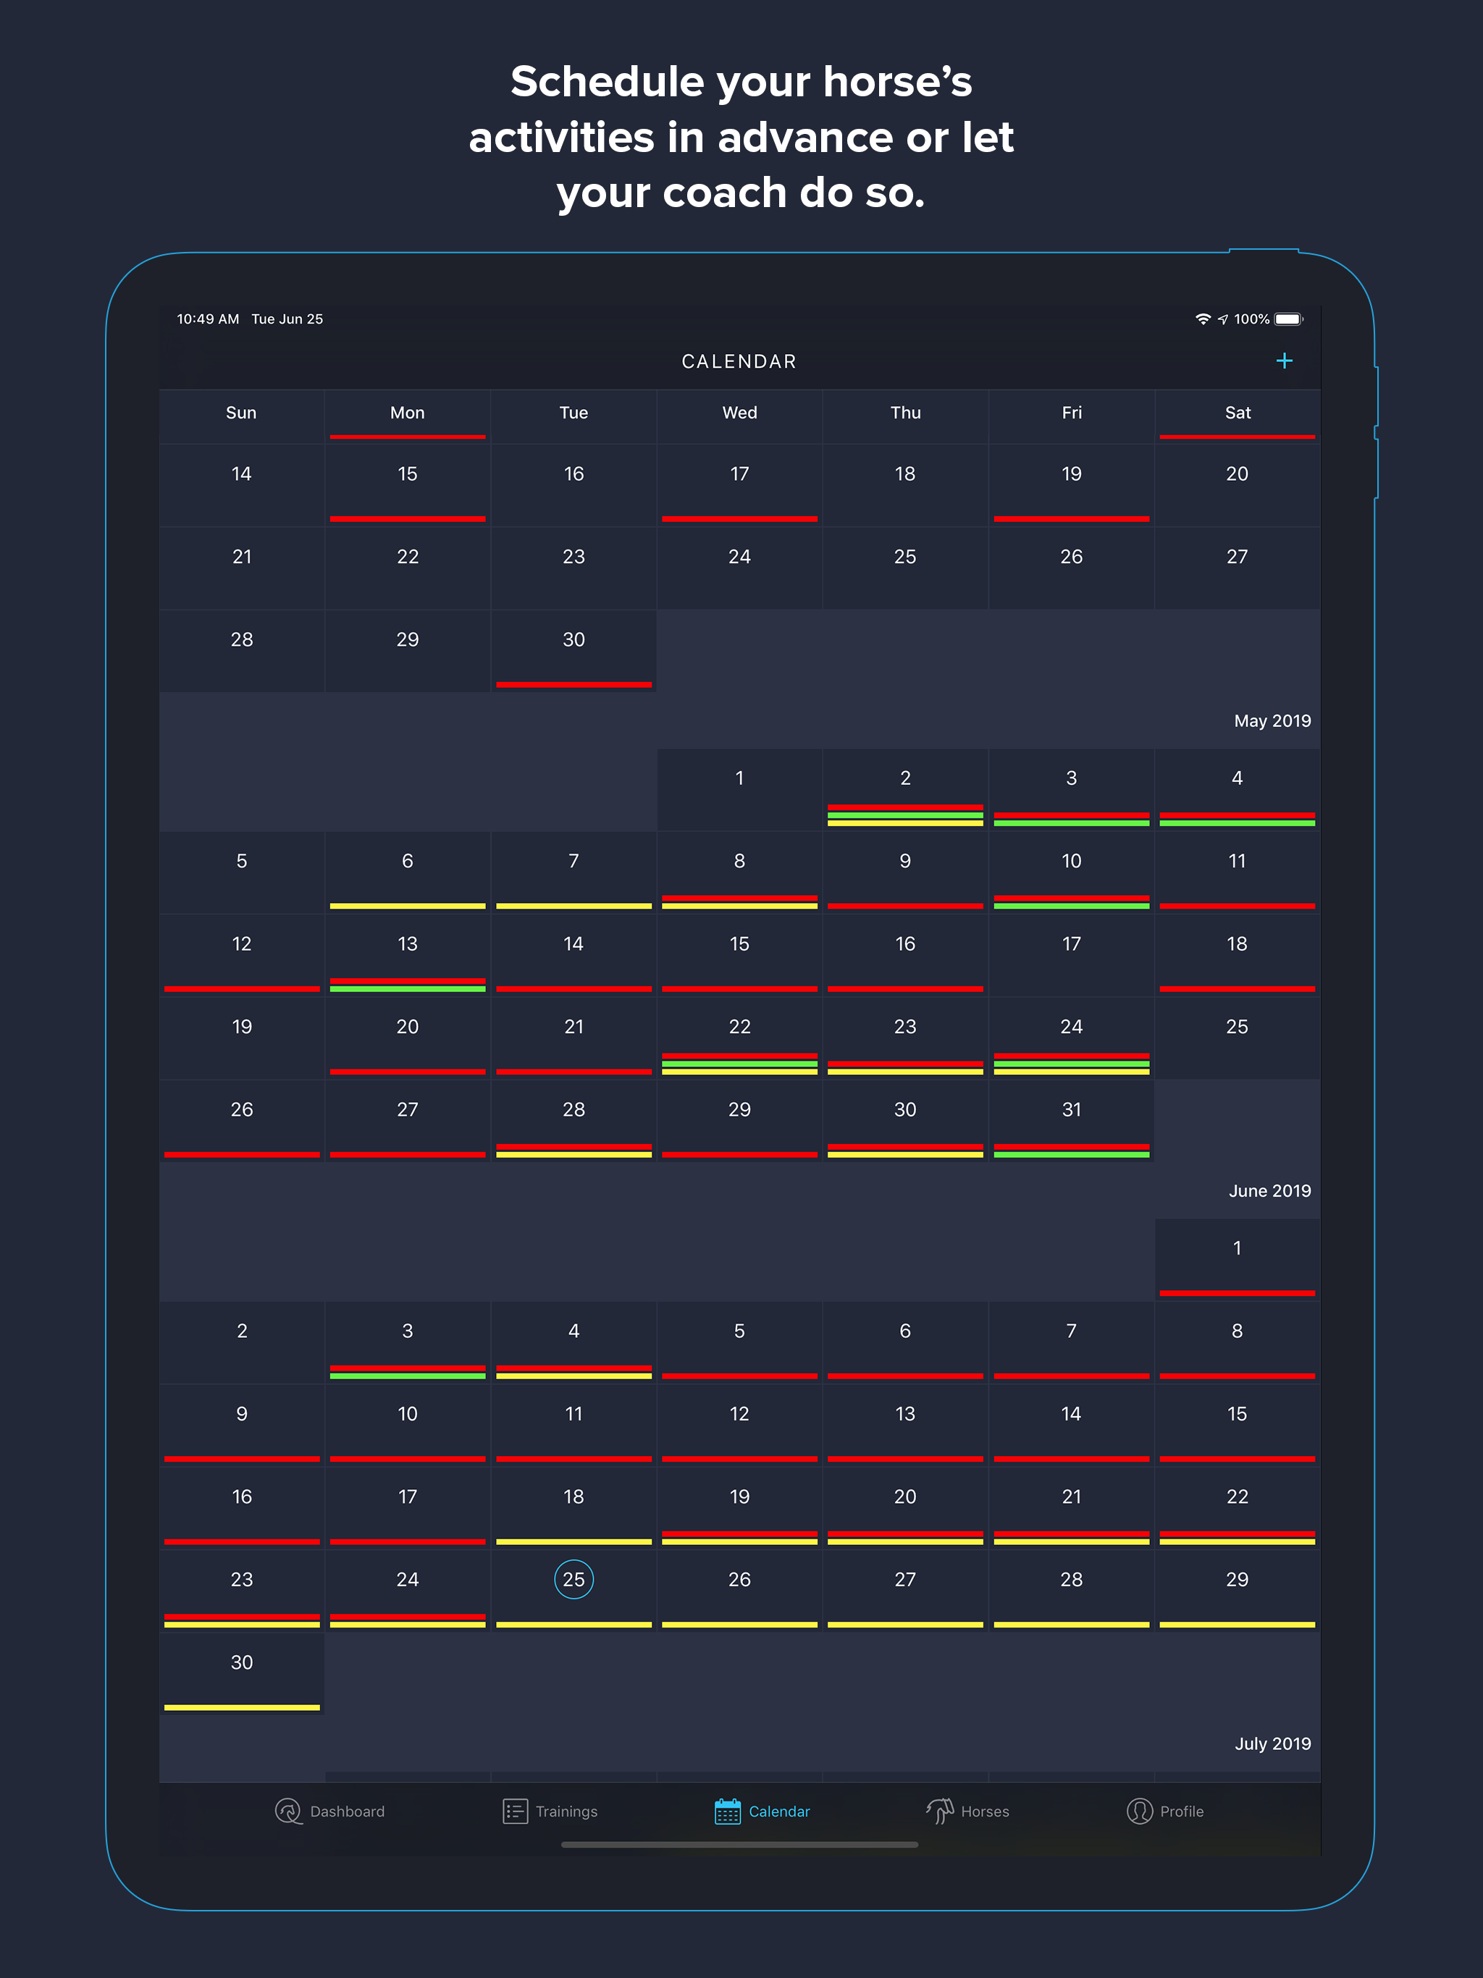The image size is (1483, 1978).
Task: Select the Calendar tab icon
Action: [x=727, y=1811]
